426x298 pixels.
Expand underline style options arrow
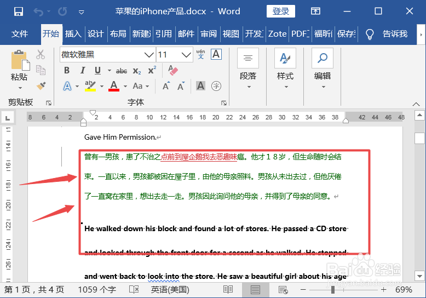tap(109, 71)
